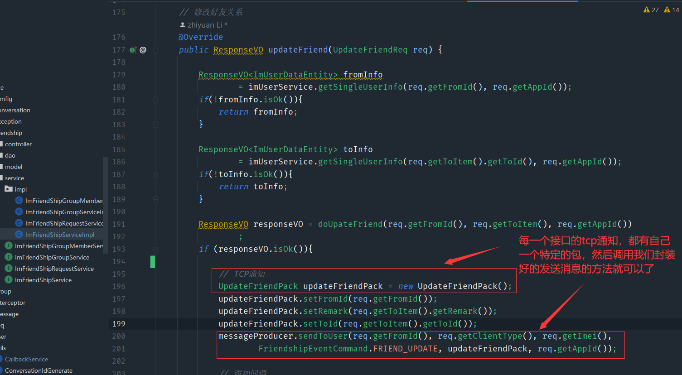Image resolution: width=682 pixels, height=375 pixels.
Task: Click interface icon of ImFriendShipGroupService
Action: (x=9, y=257)
